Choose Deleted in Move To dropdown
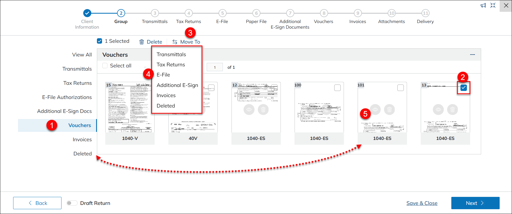512x214 pixels. [x=166, y=106]
